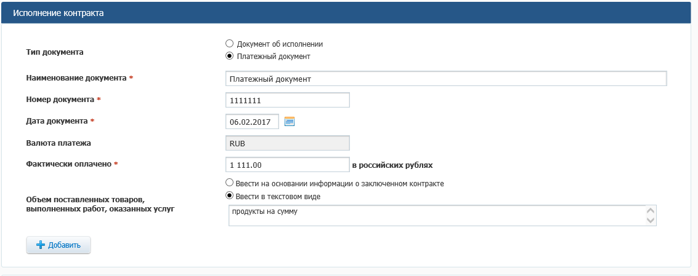
Task: Click the 'Тип документа' label
Action: coord(54,52)
